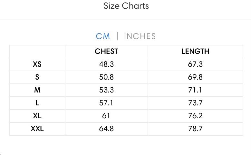Select the XS size row label
The width and height of the screenshot is (251, 155).
pyautogui.click(x=37, y=64)
